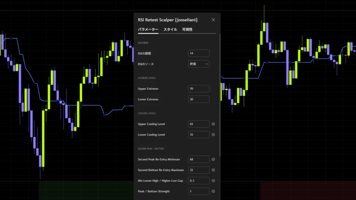The height and width of the screenshot is (200, 356).
Task: Focus the Lower Cooling Level input
Action: [x=199, y=135]
